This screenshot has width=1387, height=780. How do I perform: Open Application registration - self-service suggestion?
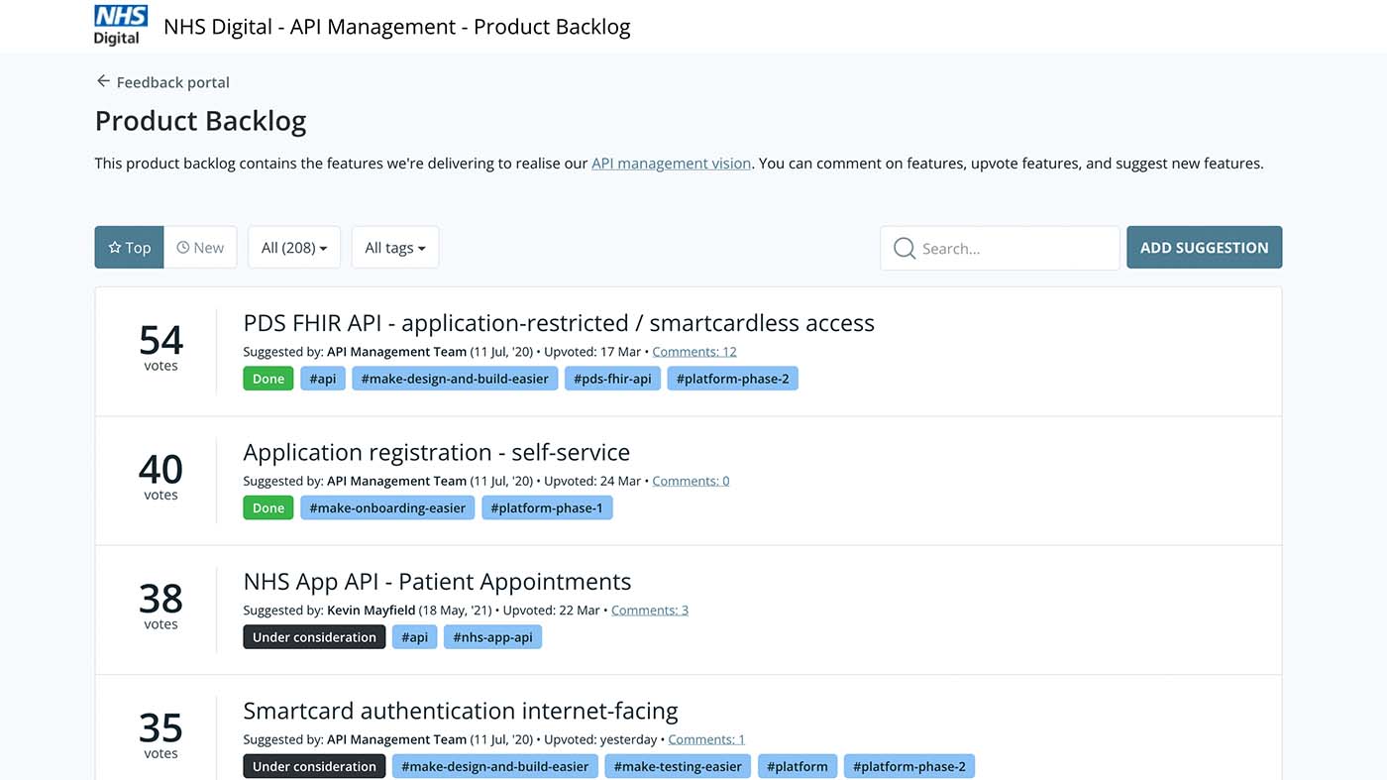click(437, 452)
